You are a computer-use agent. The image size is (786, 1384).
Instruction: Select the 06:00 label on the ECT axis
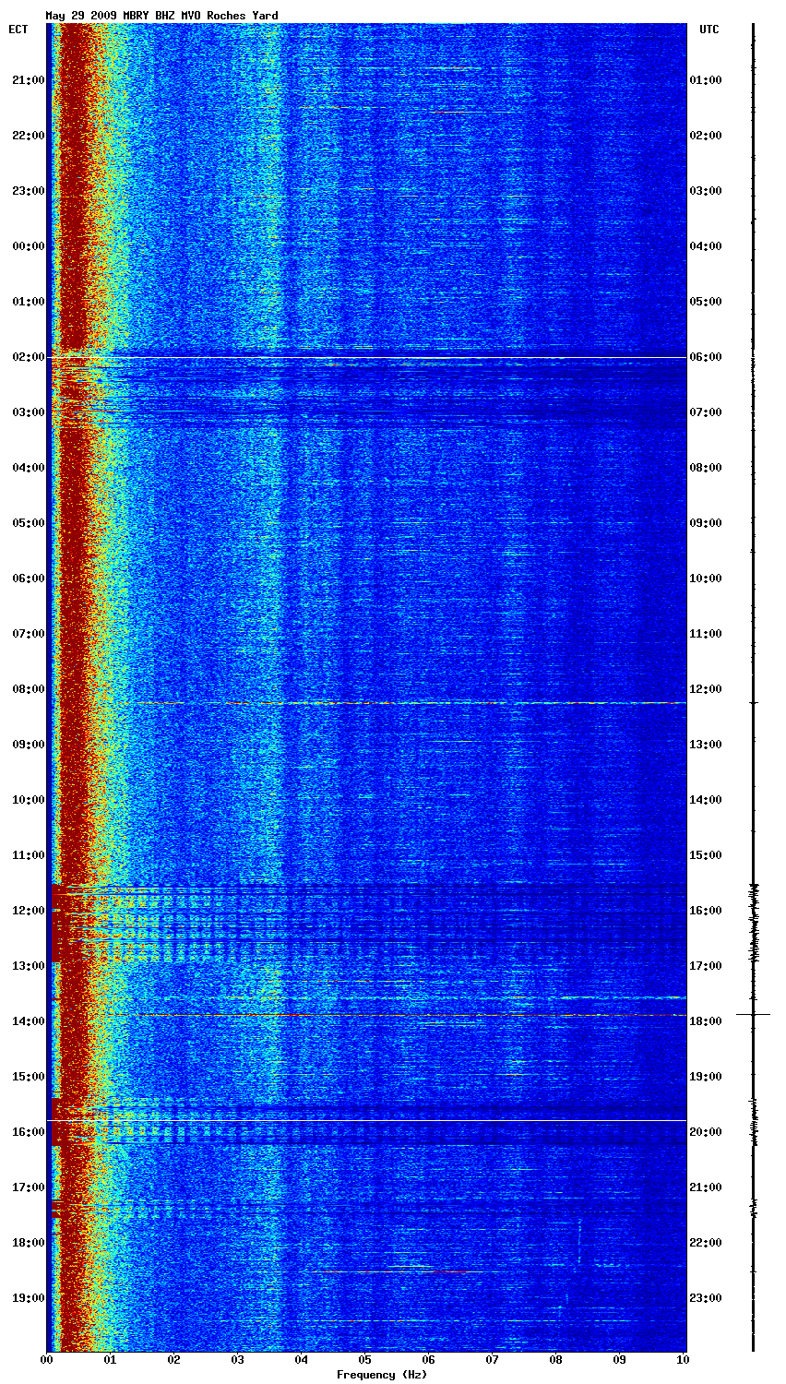pyautogui.click(x=27, y=579)
